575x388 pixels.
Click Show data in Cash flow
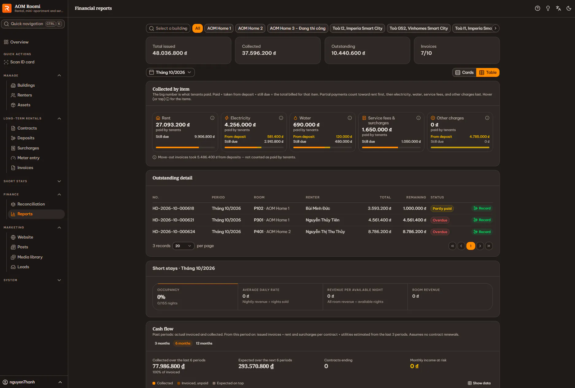click(x=479, y=383)
